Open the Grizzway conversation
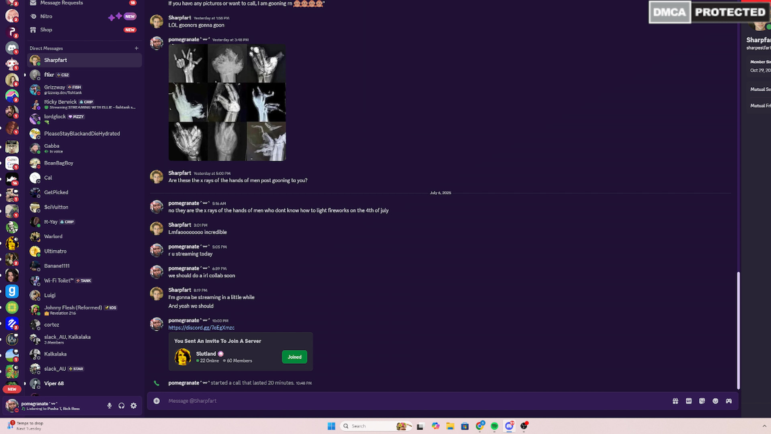771x434 pixels. tap(84, 90)
